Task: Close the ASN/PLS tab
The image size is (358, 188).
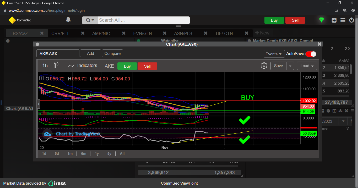Action: (x=206, y=33)
